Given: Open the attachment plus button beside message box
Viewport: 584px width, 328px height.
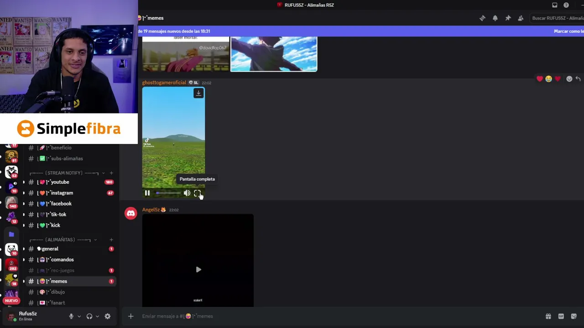Looking at the screenshot, I should 130,316.
